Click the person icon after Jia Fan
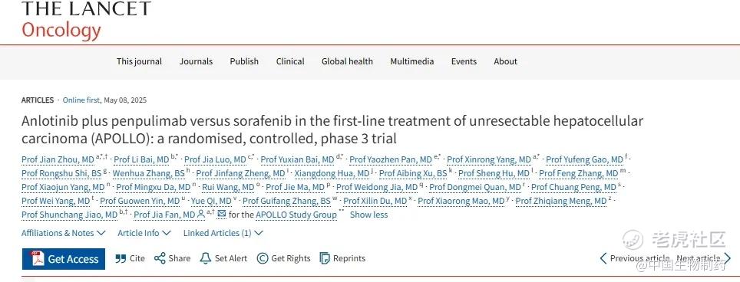 coord(201,215)
